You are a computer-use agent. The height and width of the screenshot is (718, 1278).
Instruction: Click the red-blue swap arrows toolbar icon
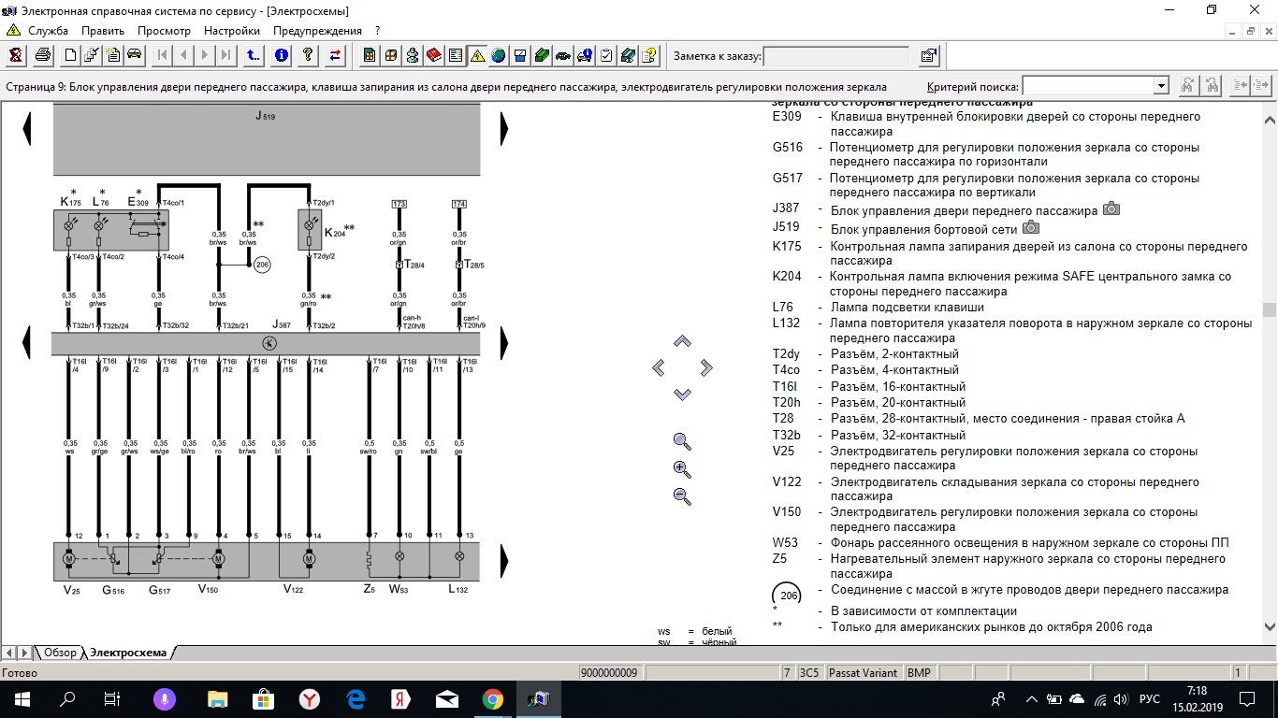click(335, 55)
